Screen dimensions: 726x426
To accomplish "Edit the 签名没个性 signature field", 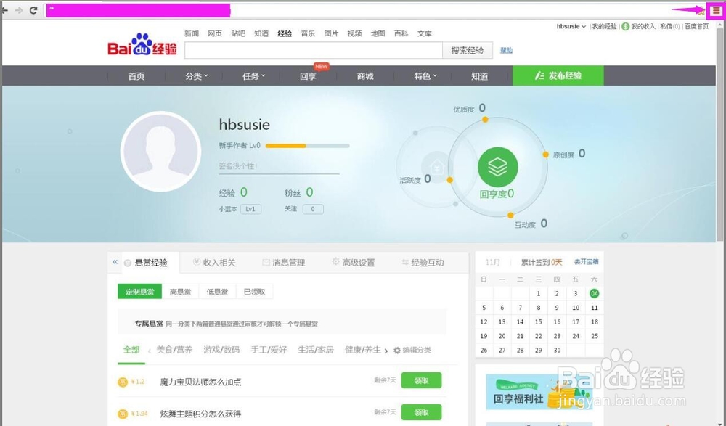I will coord(279,166).
